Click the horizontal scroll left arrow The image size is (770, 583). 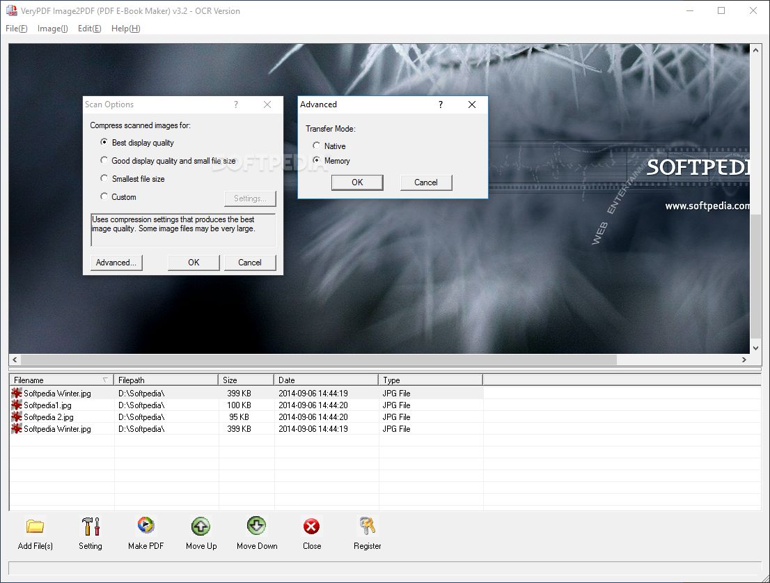click(x=15, y=359)
